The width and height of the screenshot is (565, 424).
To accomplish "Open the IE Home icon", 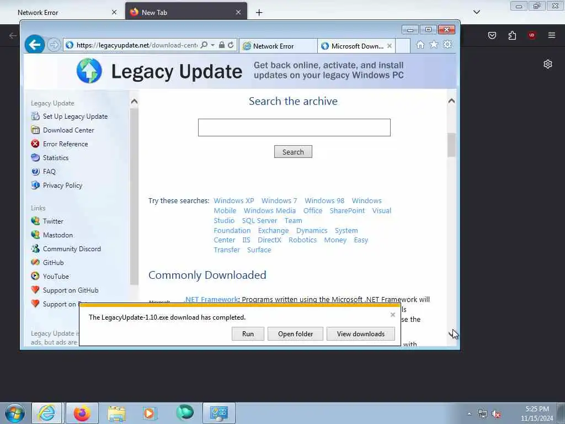I will click(x=420, y=45).
